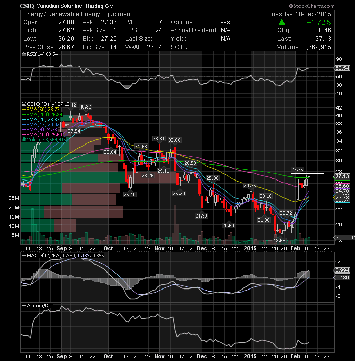Click the Bid price 27.20
Screen dimensions: 355x361
pyautogui.click(x=109, y=39)
